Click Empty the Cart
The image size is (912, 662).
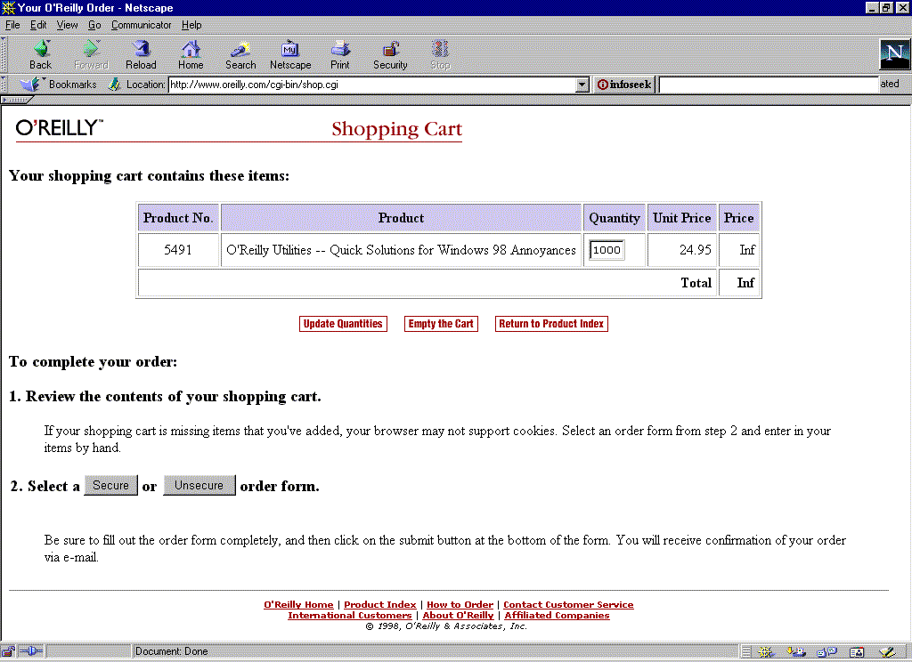[x=441, y=324]
